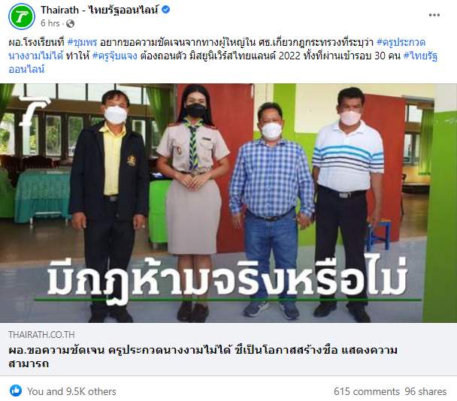Image resolution: width=457 pixels, height=401 pixels.
Task: Open the article preview photo
Action: (228, 203)
